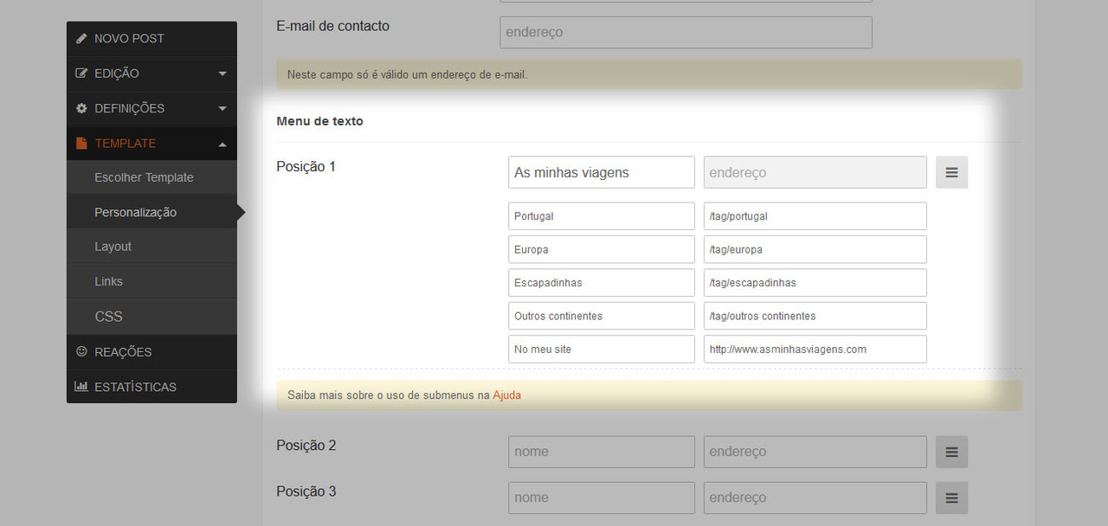Click the /tag/escapadinhas address field

[x=815, y=283]
